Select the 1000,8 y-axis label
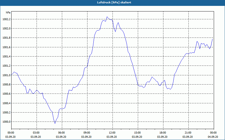Image resolution: width=225 pixels, height=140 pixels. pos(6,85)
